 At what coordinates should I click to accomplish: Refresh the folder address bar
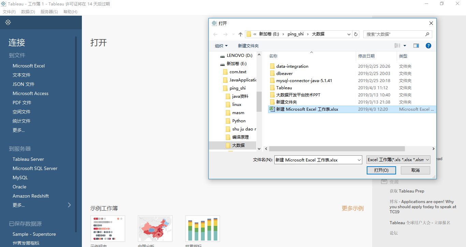point(356,34)
